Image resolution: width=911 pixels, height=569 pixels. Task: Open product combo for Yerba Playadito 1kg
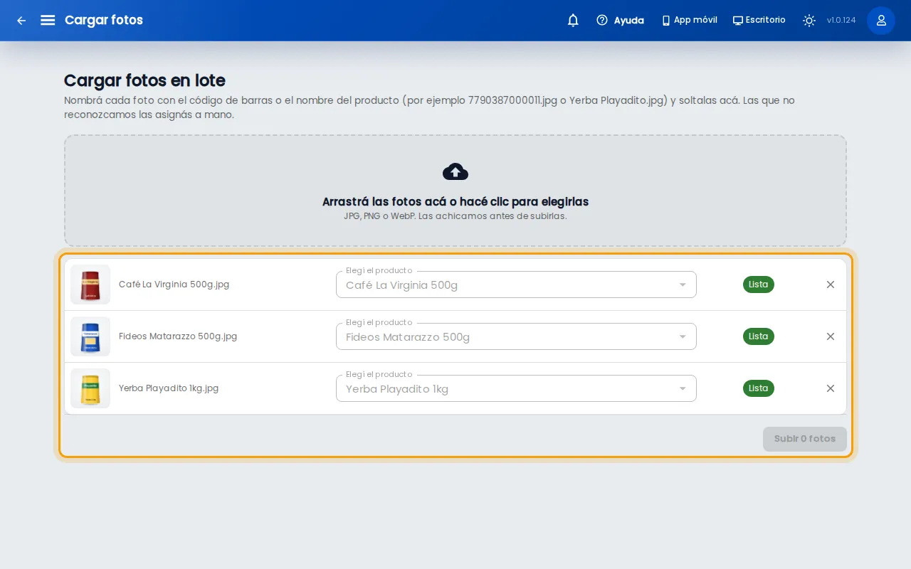click(x=516, y=388)
